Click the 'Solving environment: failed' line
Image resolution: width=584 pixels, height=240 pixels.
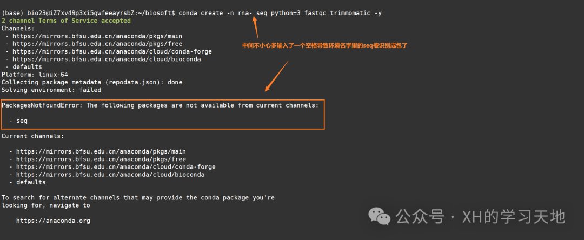[51, 90]
